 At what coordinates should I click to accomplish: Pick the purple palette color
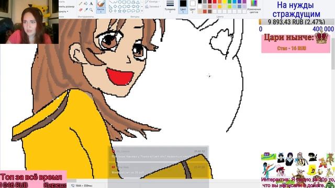[x=244, y=1]
